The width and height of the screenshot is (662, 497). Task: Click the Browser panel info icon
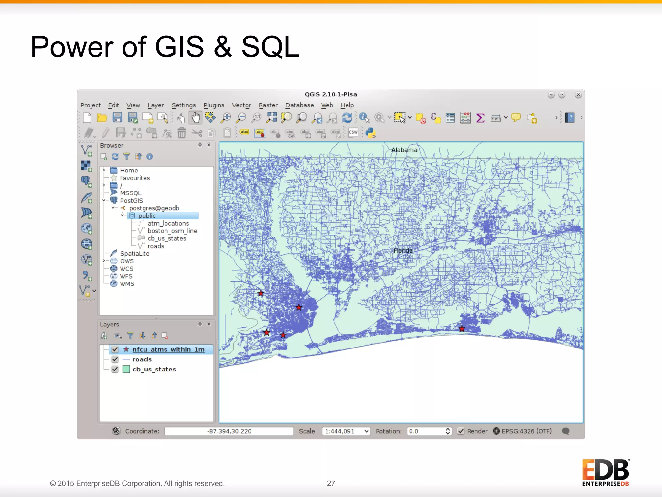click(x=149, y=157)
